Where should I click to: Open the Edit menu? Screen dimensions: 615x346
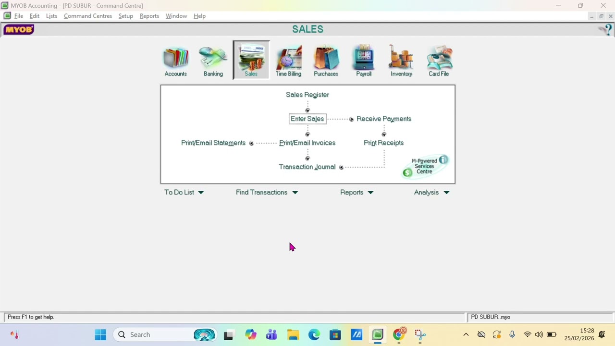click(35, 16)
